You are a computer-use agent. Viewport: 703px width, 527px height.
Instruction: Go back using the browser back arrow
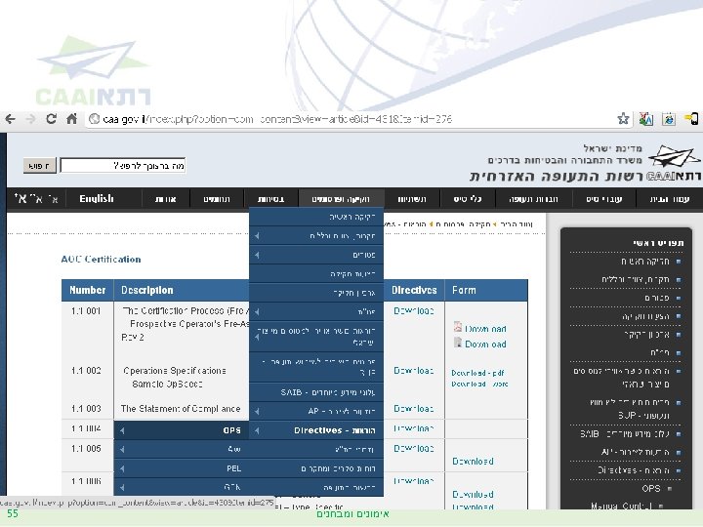point(11,119)
